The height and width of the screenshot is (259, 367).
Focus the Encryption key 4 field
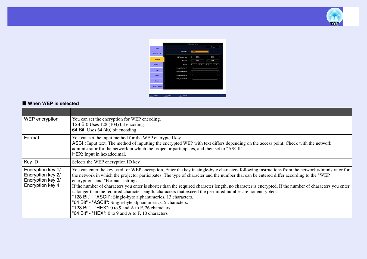pyautogui.click(x=205, y=79)
